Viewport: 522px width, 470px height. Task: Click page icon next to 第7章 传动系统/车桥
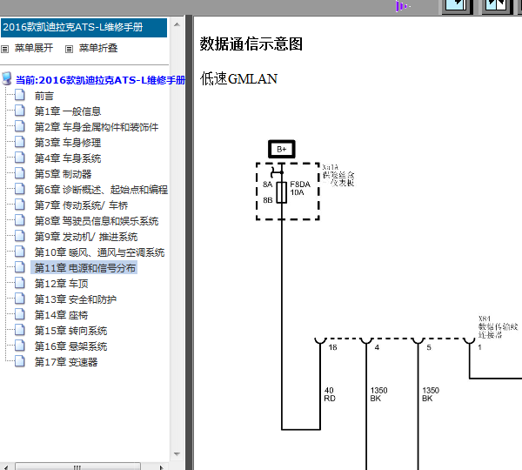pyautogui.click(x=20, y=205)
